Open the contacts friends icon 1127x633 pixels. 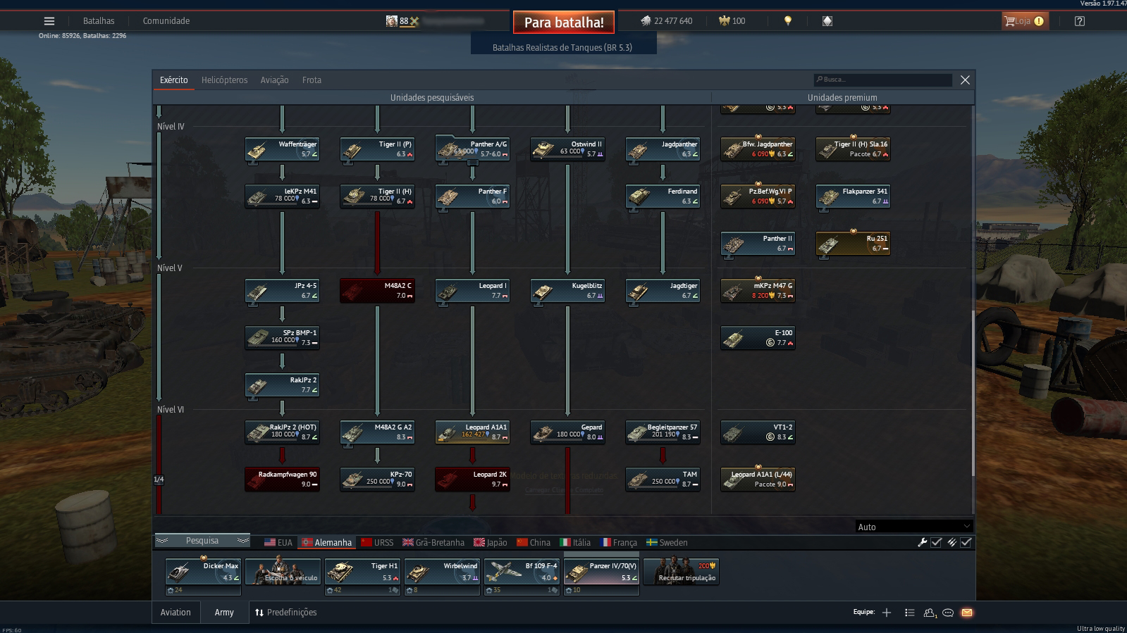[x=929, y=613]
